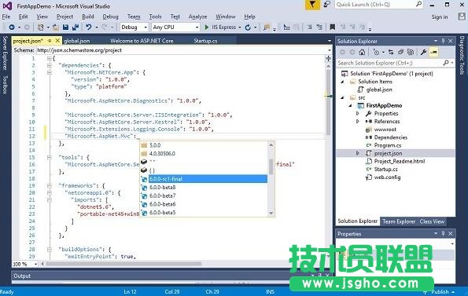Click the Save All toolbar icon

(x=76, y=27)
